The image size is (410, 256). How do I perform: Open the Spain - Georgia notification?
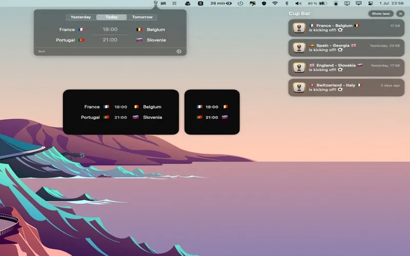click(x=346, y=48)
